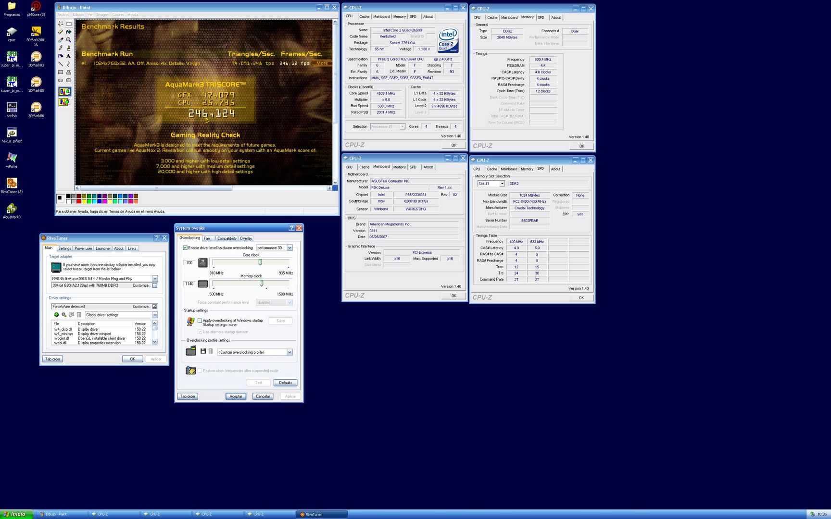Click the Memory clock slider handle
This screenshot has height=519, width=831.
[x=262, y=284]
